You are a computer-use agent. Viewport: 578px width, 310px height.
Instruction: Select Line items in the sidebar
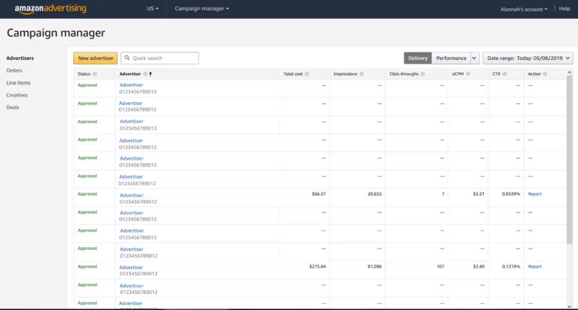[x=18, y=82]
